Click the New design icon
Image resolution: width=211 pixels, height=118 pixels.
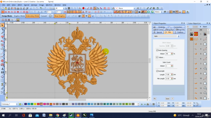3,8
